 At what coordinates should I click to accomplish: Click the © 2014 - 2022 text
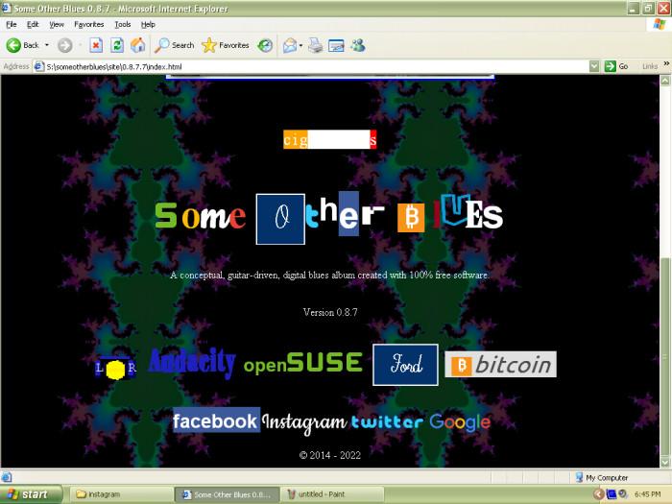pos(330,455)
